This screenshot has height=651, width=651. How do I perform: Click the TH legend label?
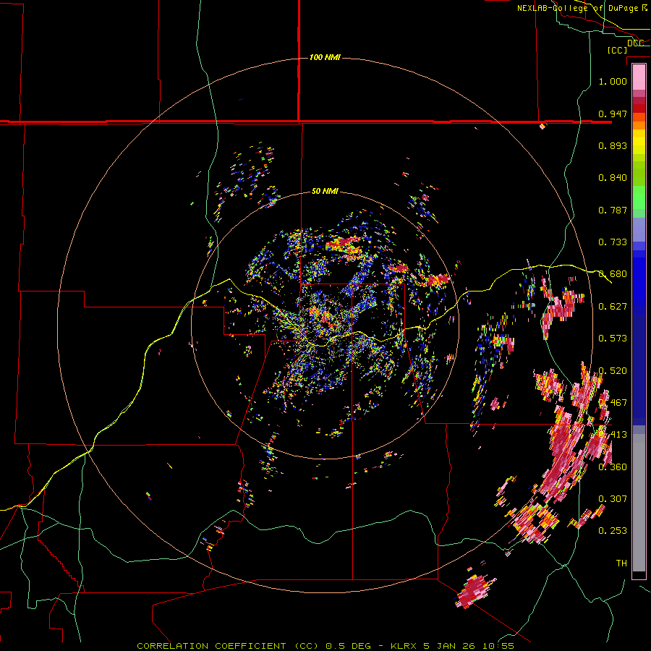pyautogui.click(x=621, y=563)
